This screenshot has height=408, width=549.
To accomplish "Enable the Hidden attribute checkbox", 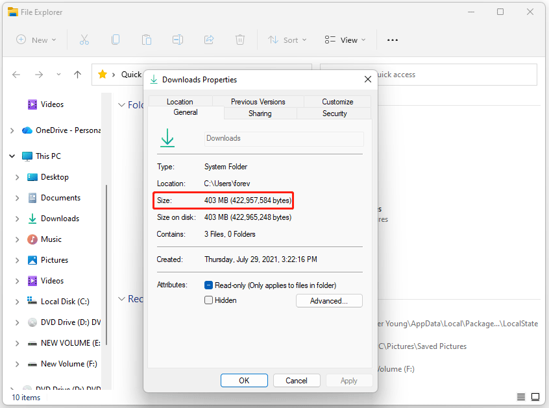I will coord(209,300).
